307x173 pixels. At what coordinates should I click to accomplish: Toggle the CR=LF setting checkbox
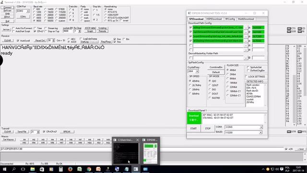coord(35,31)
